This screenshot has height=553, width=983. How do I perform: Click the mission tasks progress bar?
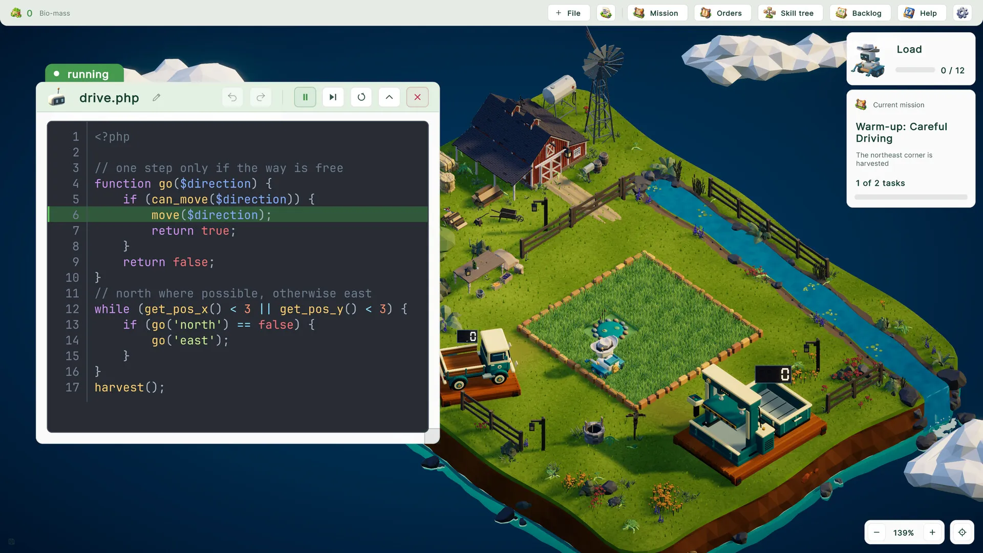pos(911,197)
